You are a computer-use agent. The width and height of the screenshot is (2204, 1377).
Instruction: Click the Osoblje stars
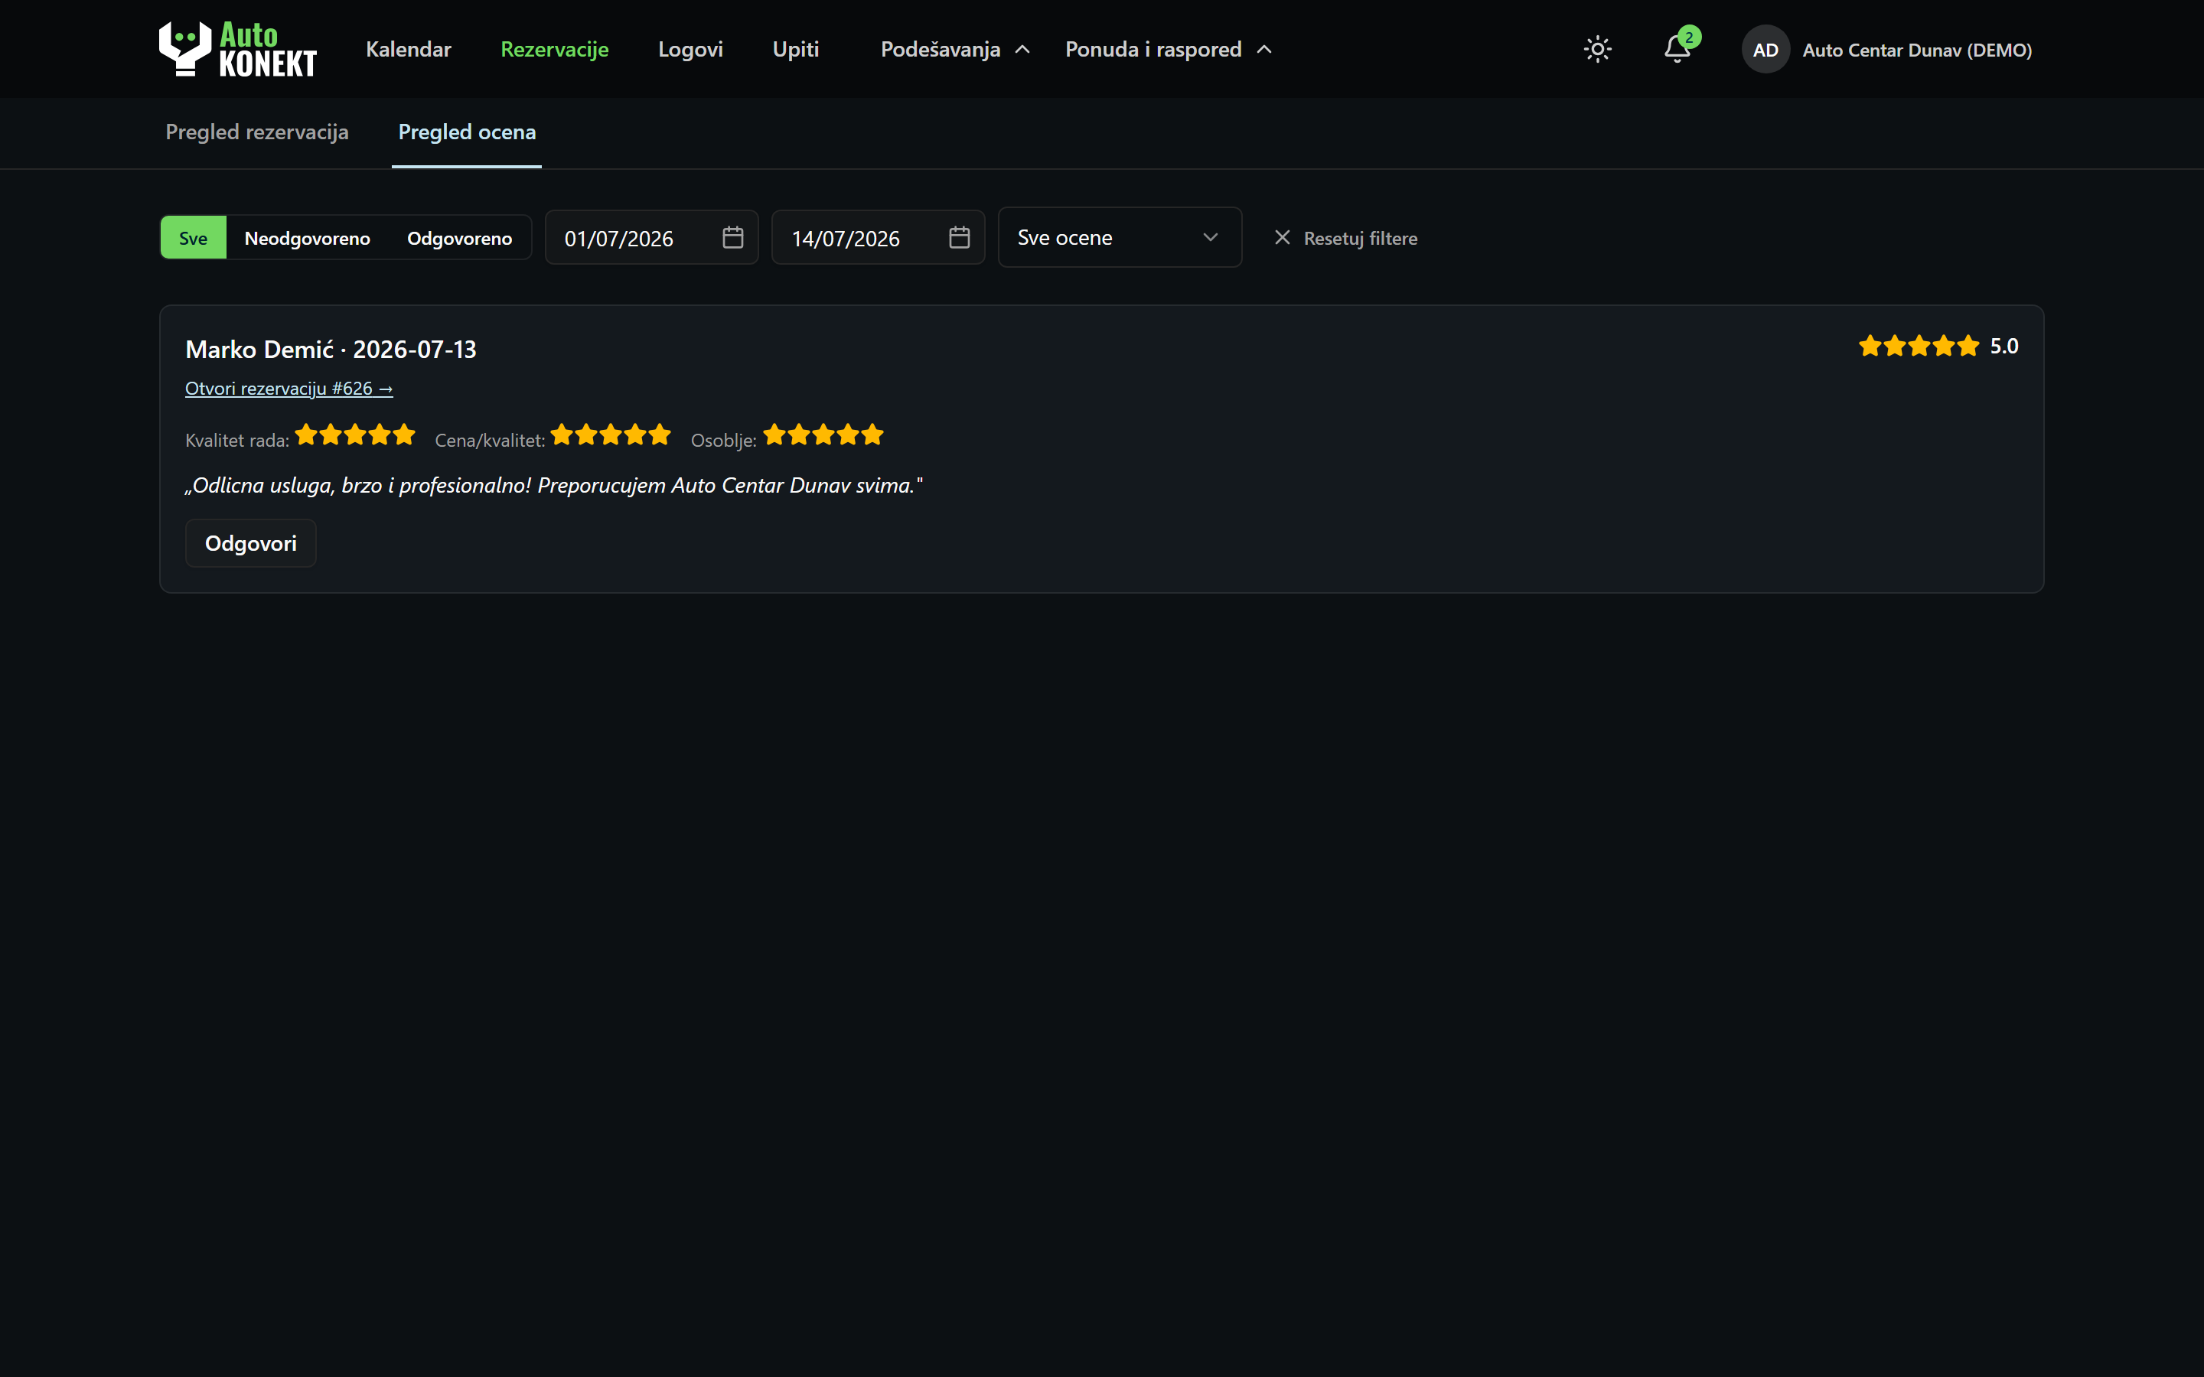click(823, 435)
